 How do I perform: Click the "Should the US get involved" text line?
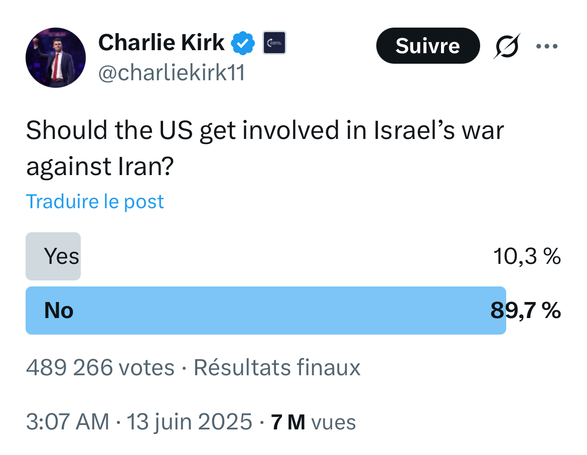pyautogui.click(x=264, y=131)
